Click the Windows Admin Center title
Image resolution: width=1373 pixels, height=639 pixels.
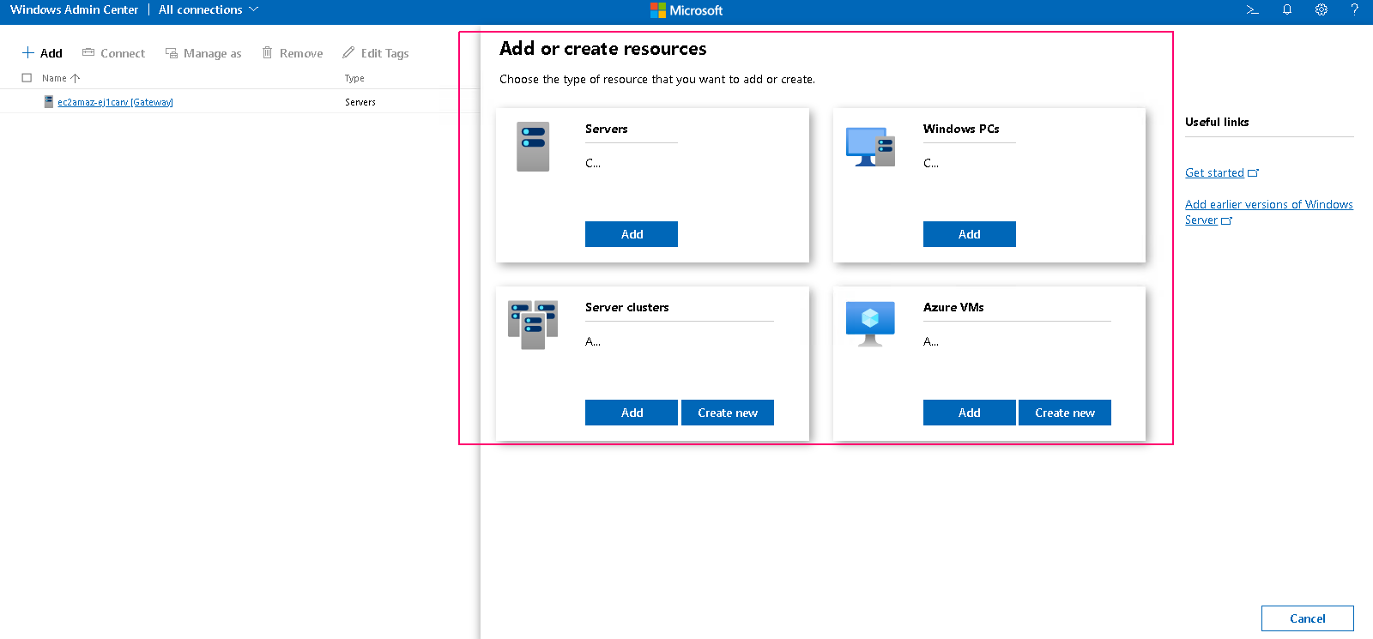point(74,10)
